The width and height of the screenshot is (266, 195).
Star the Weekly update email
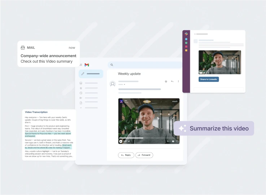166,81
